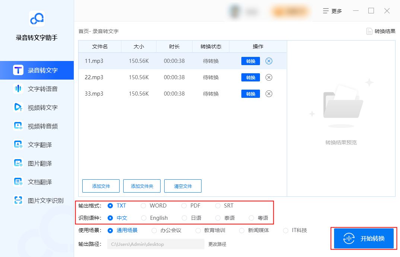This screenshot has height=257, width=400.
Task: Choose 粤语 recognition language
Action: (x=258, y=218)
